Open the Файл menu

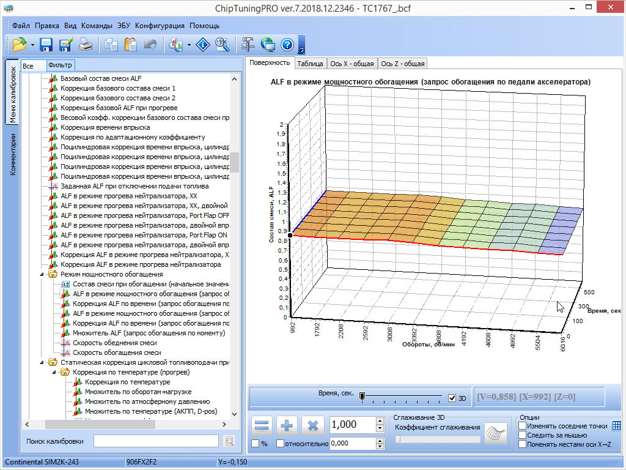click(x=21, y=26)
